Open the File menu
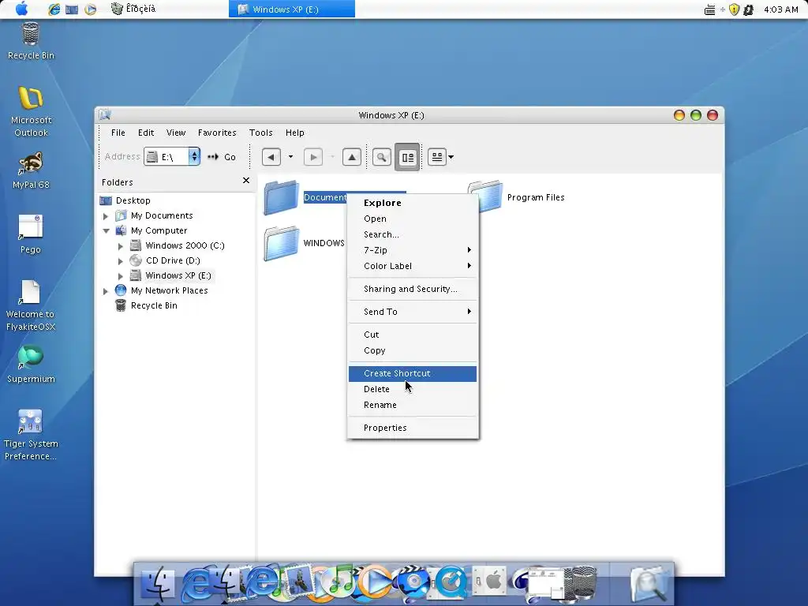This screenshot has height=606, width=808. point(118,133)
